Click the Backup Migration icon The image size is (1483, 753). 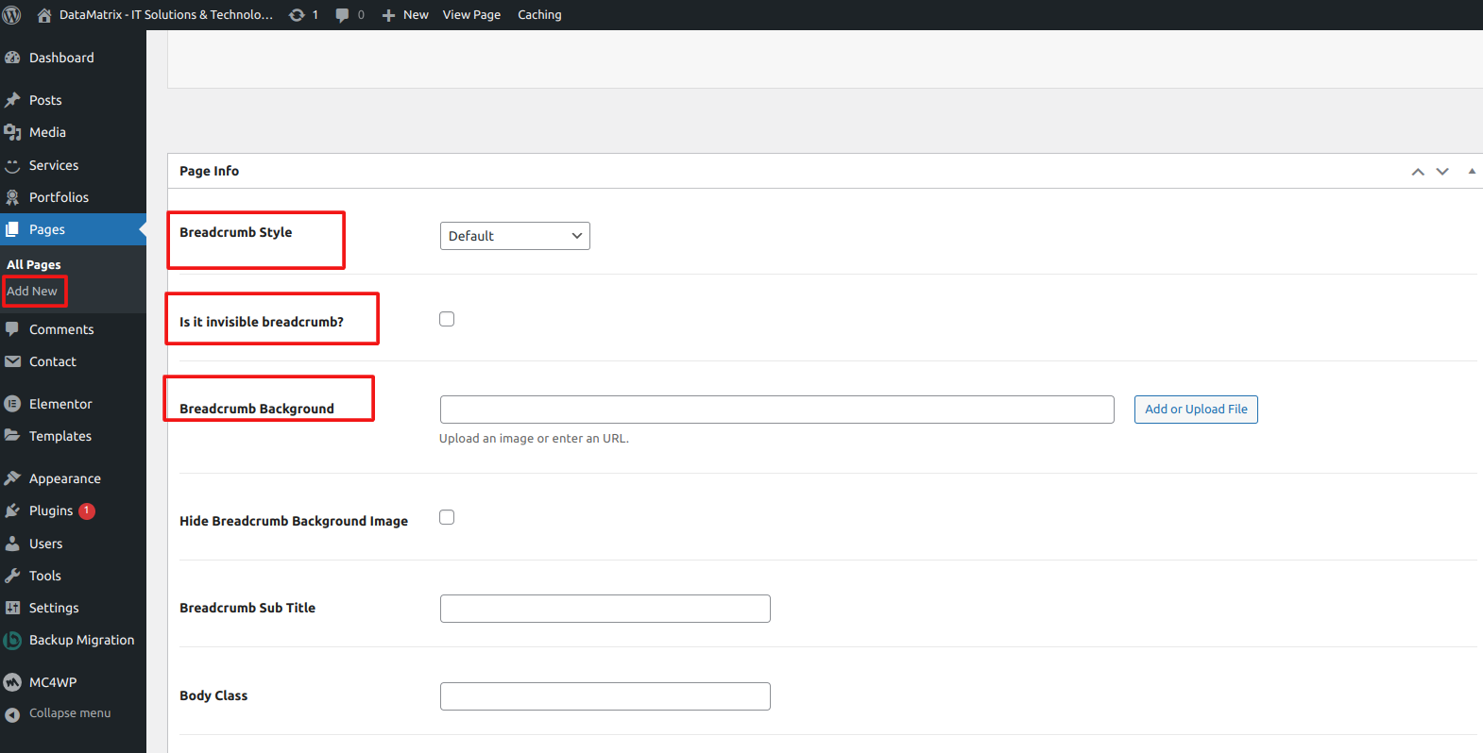12,640
